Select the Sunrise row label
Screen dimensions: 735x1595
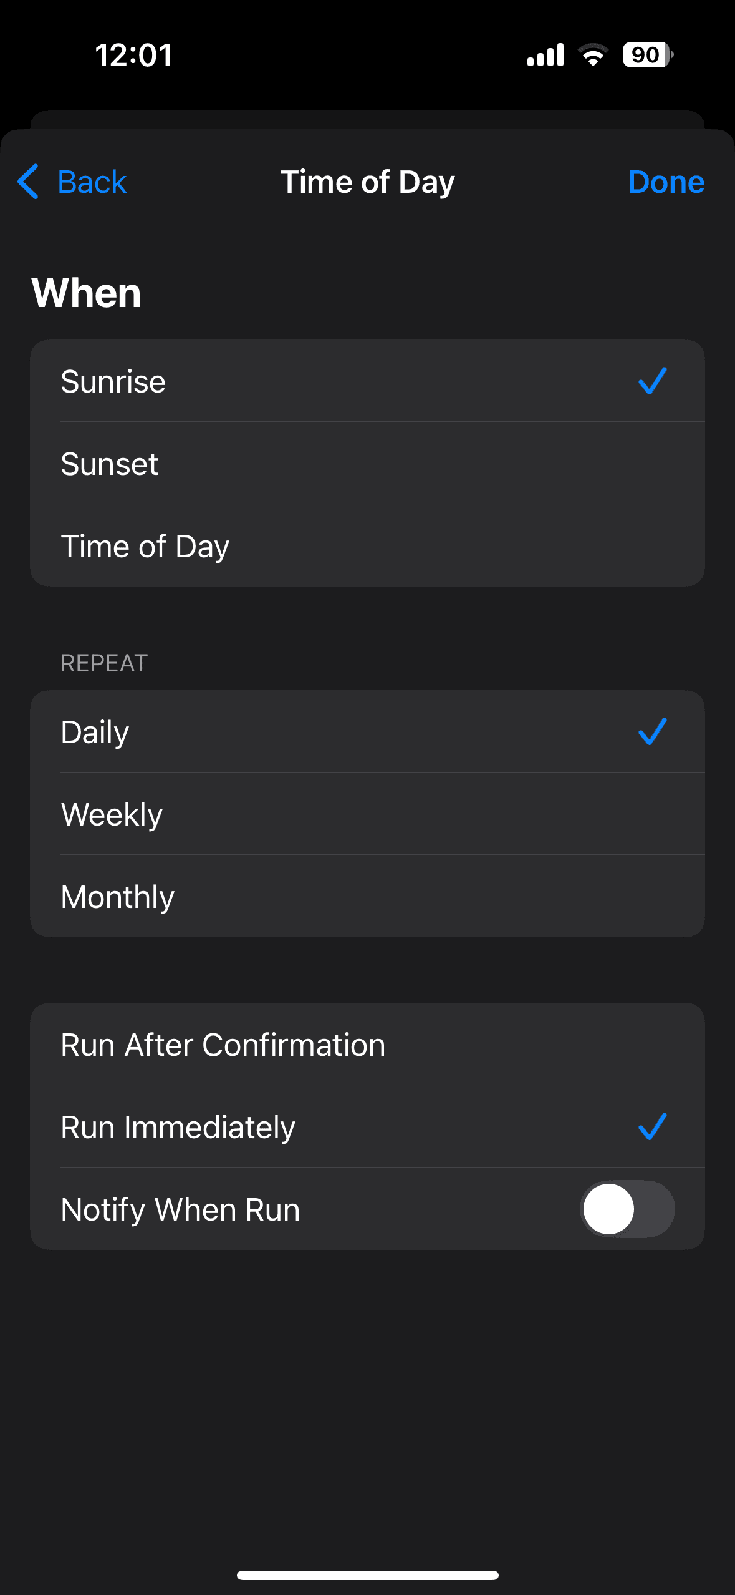coord(113,381)
